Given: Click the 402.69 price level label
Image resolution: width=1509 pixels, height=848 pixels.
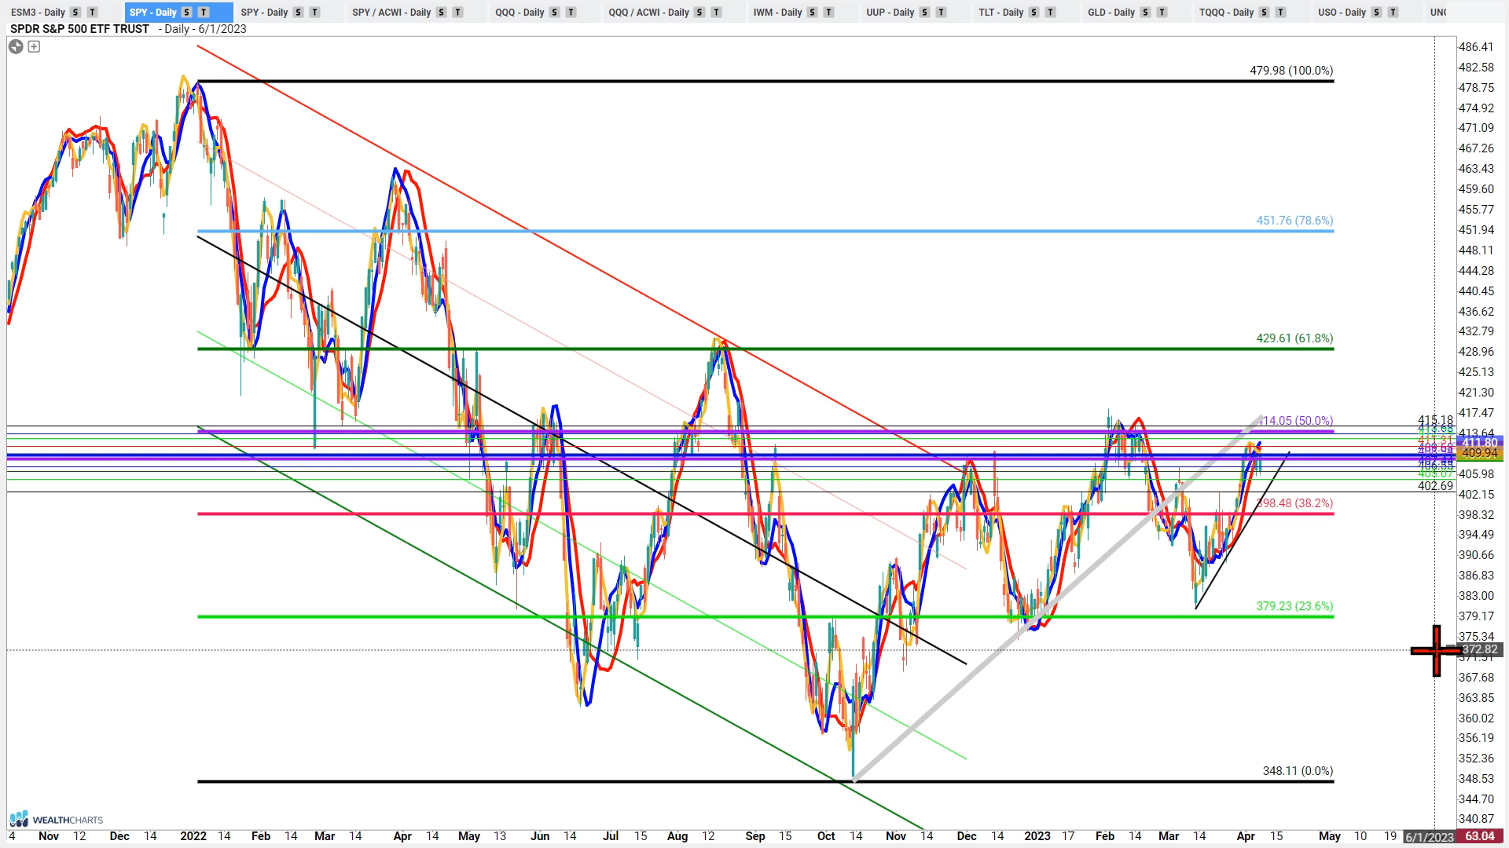Looking at the screenshot, I should [1435, 486].
